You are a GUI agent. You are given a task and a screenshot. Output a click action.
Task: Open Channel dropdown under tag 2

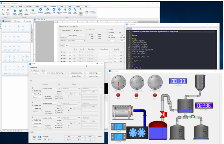tap(37, 112)
